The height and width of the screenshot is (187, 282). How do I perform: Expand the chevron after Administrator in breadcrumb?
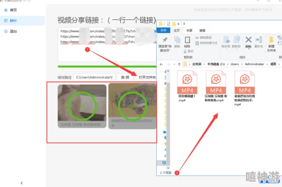pos(267,64)
